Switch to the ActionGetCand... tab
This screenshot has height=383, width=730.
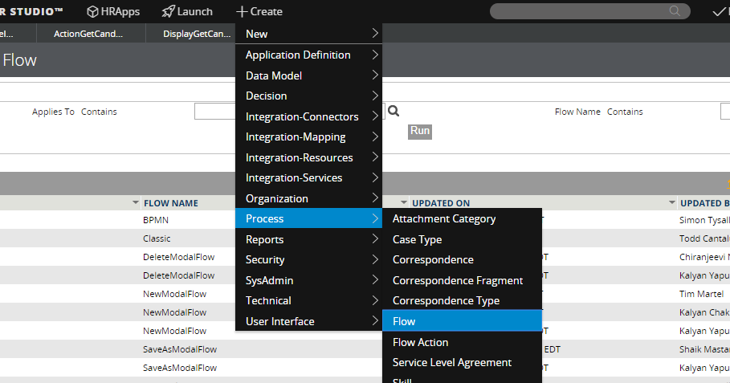(88, 34)
